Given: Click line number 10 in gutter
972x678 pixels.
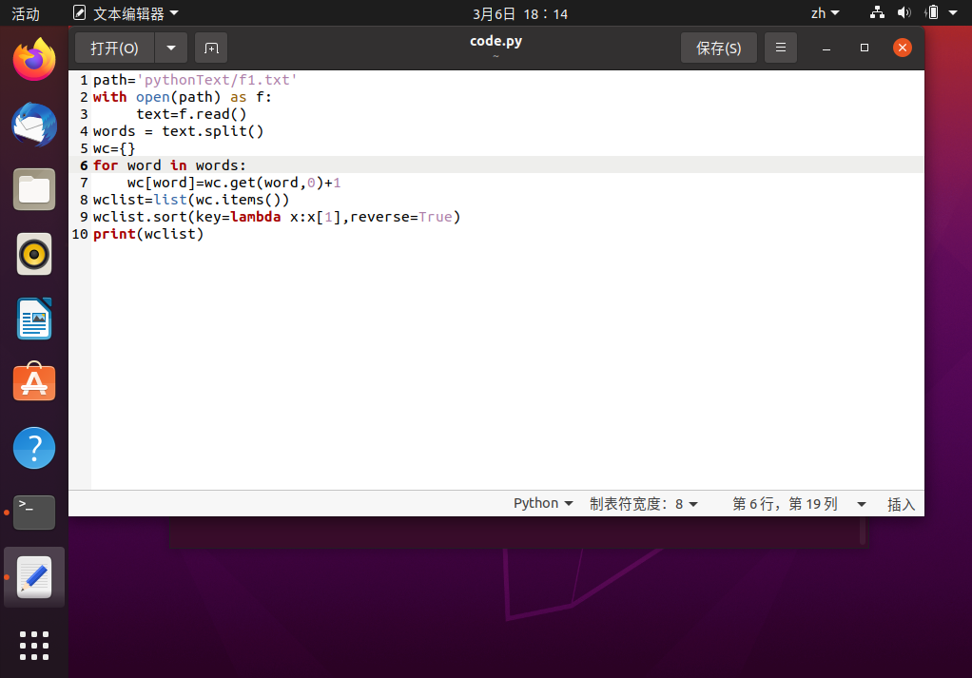Looking at the screenshot, I should 80,234.
